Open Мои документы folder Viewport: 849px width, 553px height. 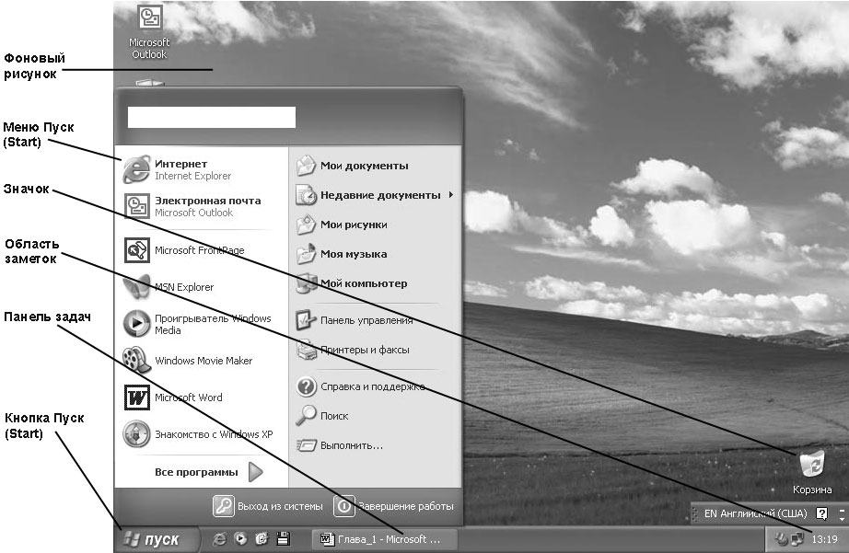tap(363, 166)
